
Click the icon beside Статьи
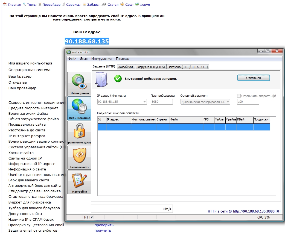tap(104, 4)
